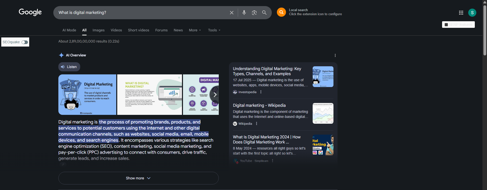Open the Google apps grid
487x190 pixels.
[x=461, y=13]
